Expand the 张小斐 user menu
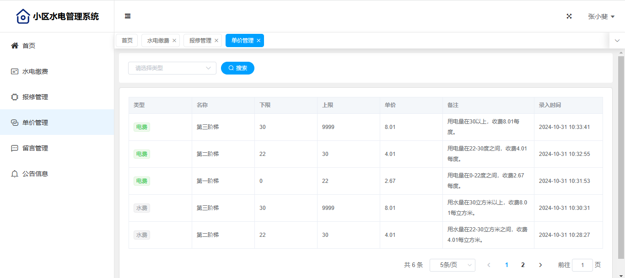Screen dimensions: 625x278 [601, 16]
